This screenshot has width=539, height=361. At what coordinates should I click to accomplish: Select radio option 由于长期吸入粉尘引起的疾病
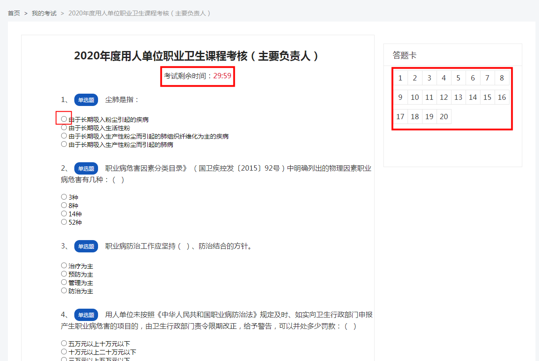click(64, 119)
